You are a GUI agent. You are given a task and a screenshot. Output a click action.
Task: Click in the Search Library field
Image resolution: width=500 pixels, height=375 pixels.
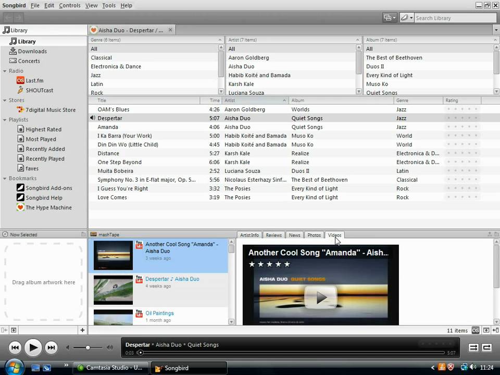455,18
